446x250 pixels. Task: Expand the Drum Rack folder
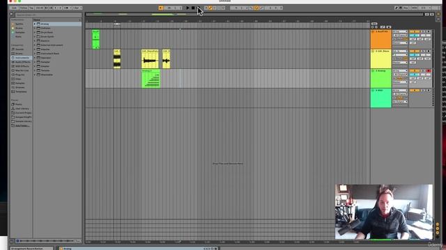[35, 33]
